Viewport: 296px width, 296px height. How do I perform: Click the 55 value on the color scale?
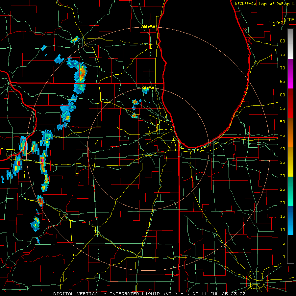point(283,108)
